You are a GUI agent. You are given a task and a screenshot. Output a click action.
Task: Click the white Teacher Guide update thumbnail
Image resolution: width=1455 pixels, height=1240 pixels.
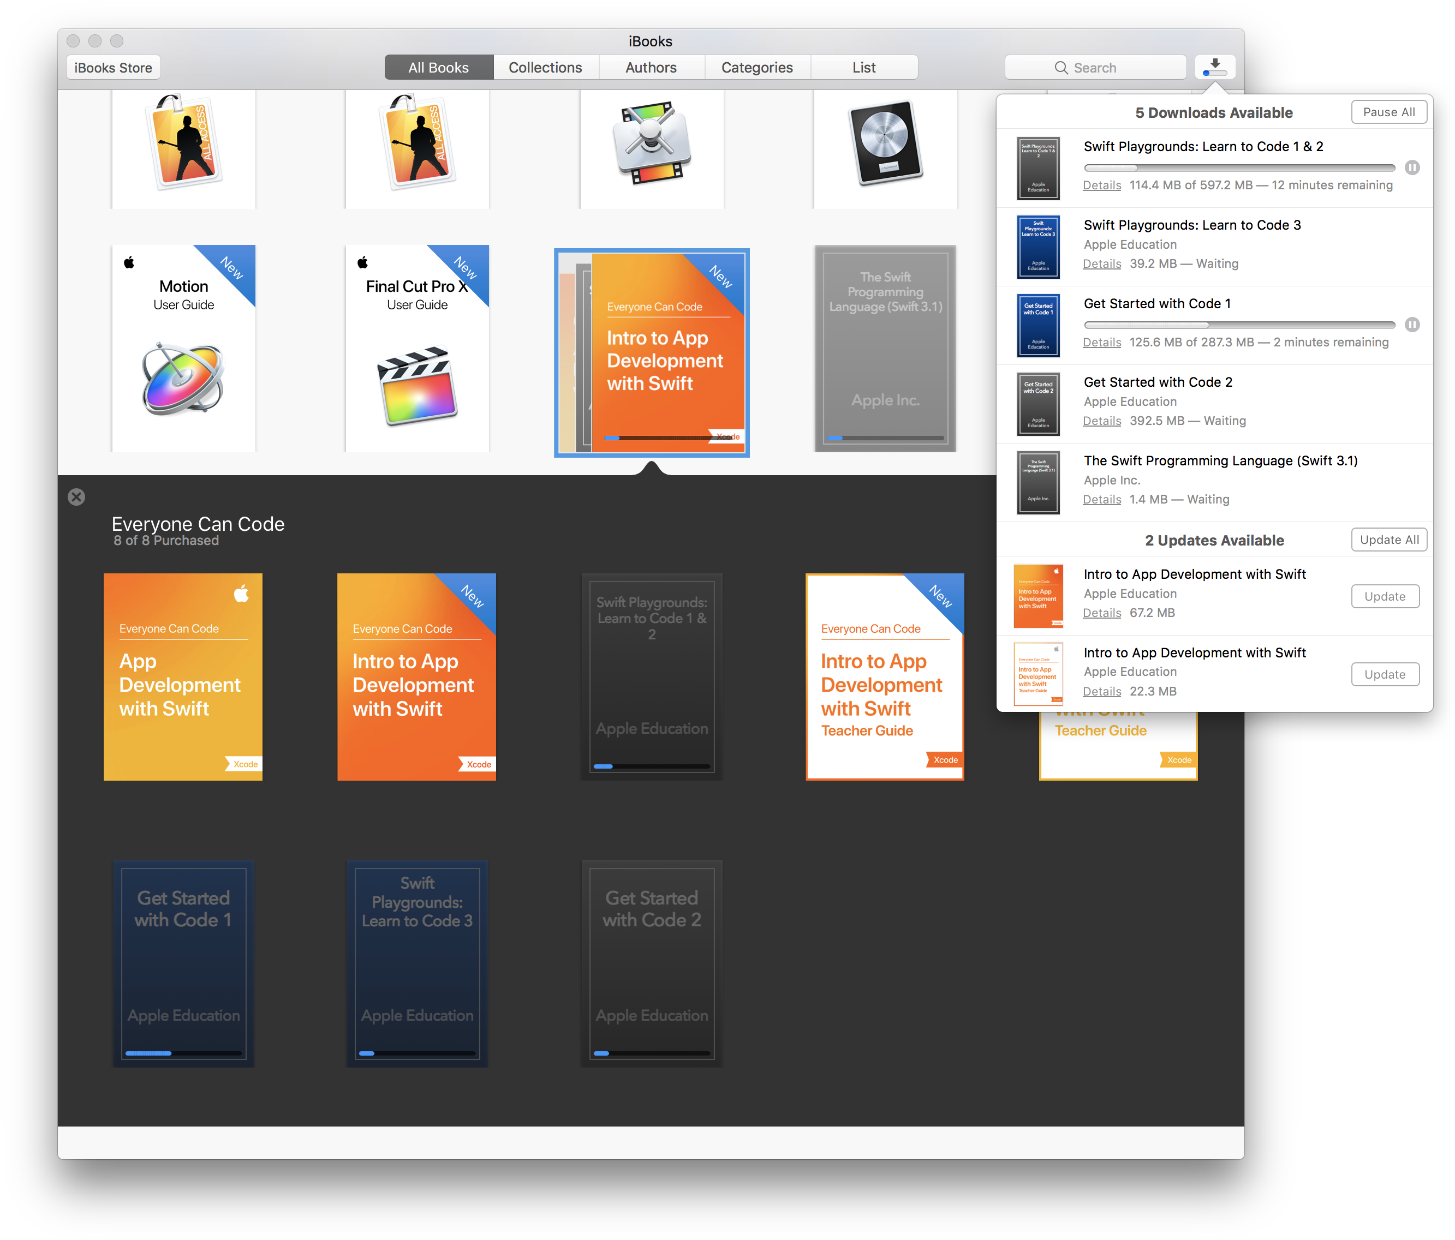pos(1038,674)
